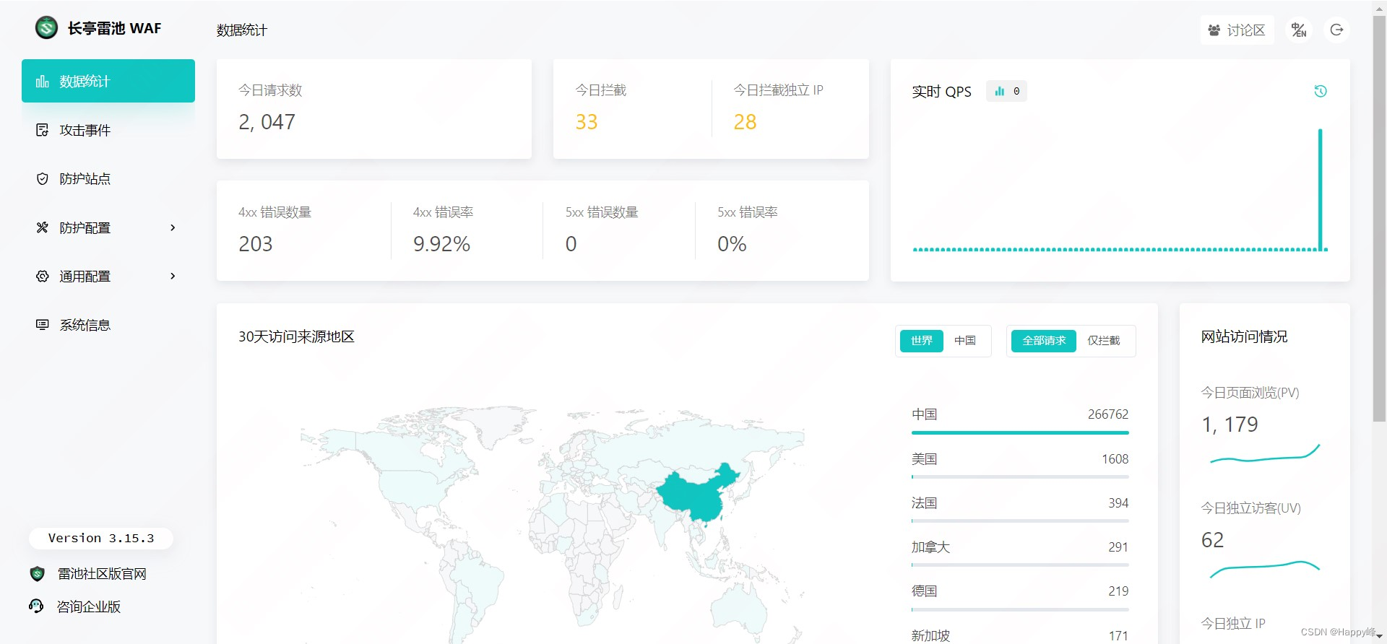Click the 系统信息 monitor icon
1387x644 pixels.
(x=43, y=325)
